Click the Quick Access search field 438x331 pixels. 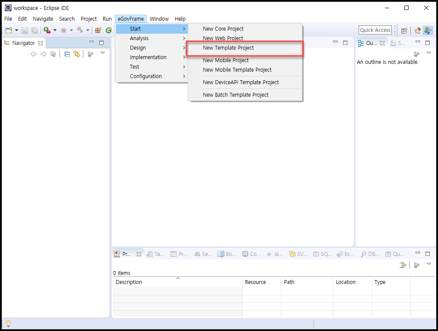click(x=375, y=30)
